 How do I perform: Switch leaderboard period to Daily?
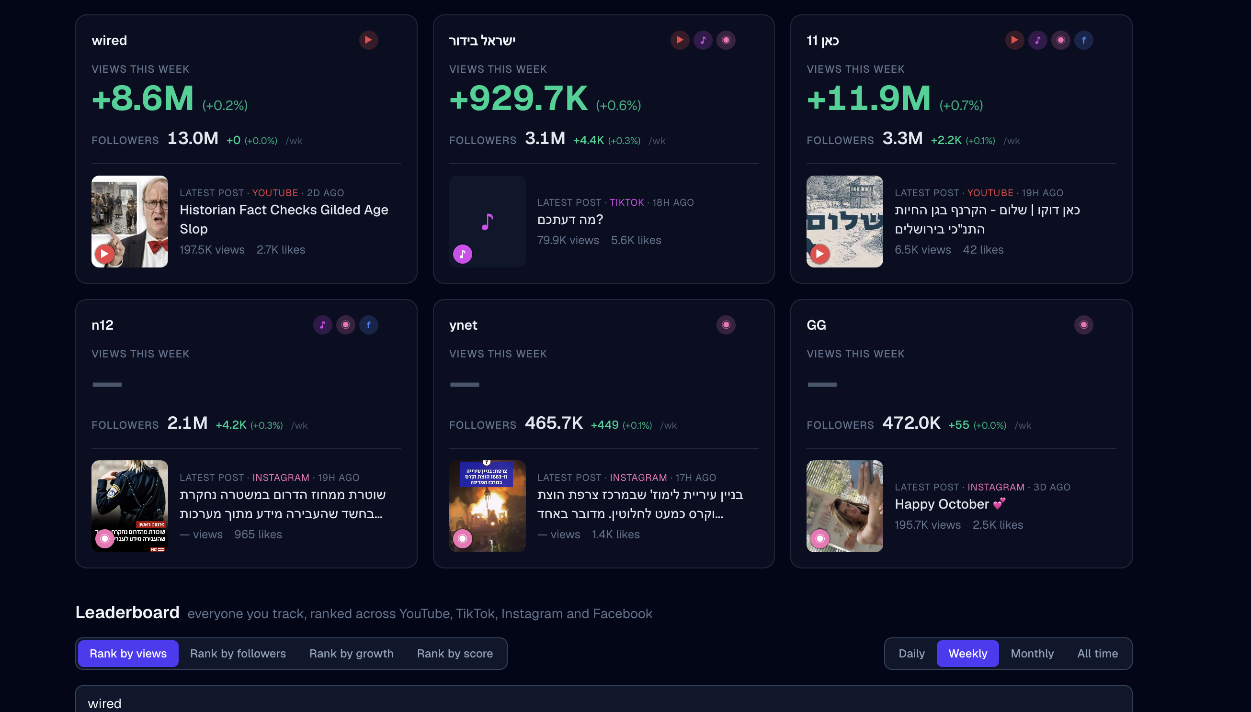tap(911, 653)
